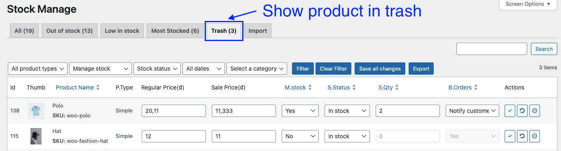The image size is (561, 151).
Task: Edit Hat regular price field 12
Action: click(174, 136)
